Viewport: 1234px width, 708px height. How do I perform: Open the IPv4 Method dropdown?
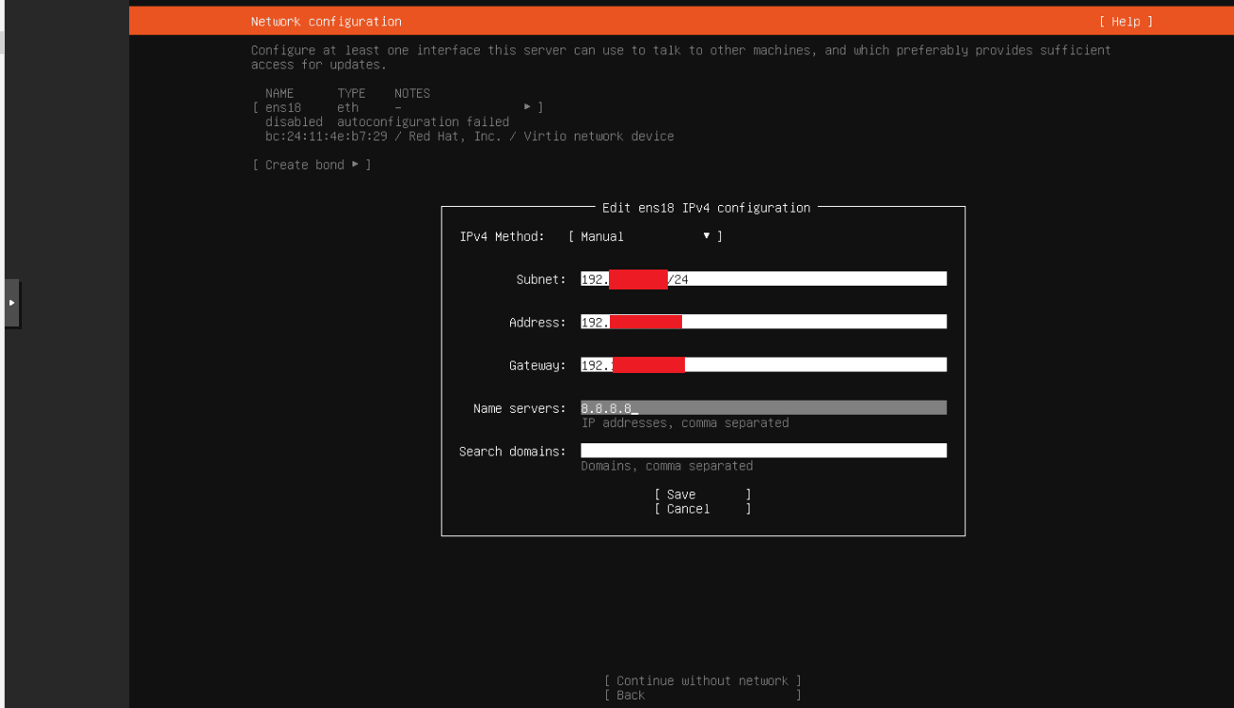[645, 236]
